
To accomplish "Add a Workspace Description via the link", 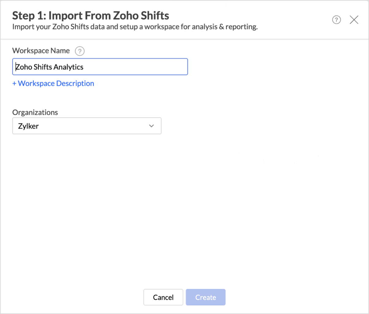I will (x=53, y=83).
